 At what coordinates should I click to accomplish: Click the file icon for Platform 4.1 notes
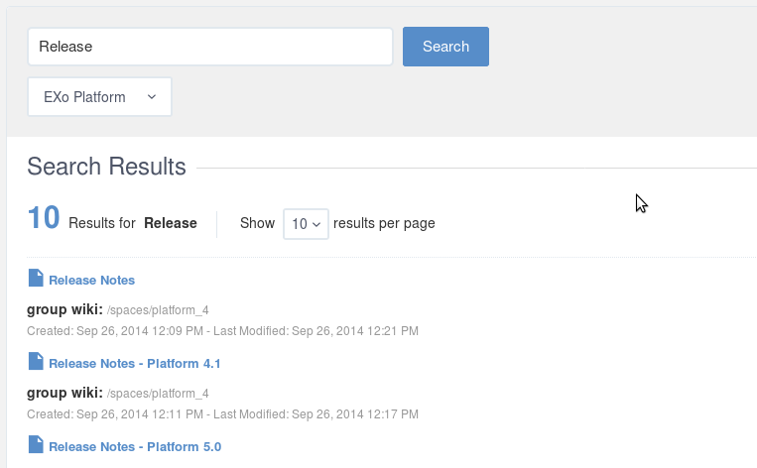[36, 361]
